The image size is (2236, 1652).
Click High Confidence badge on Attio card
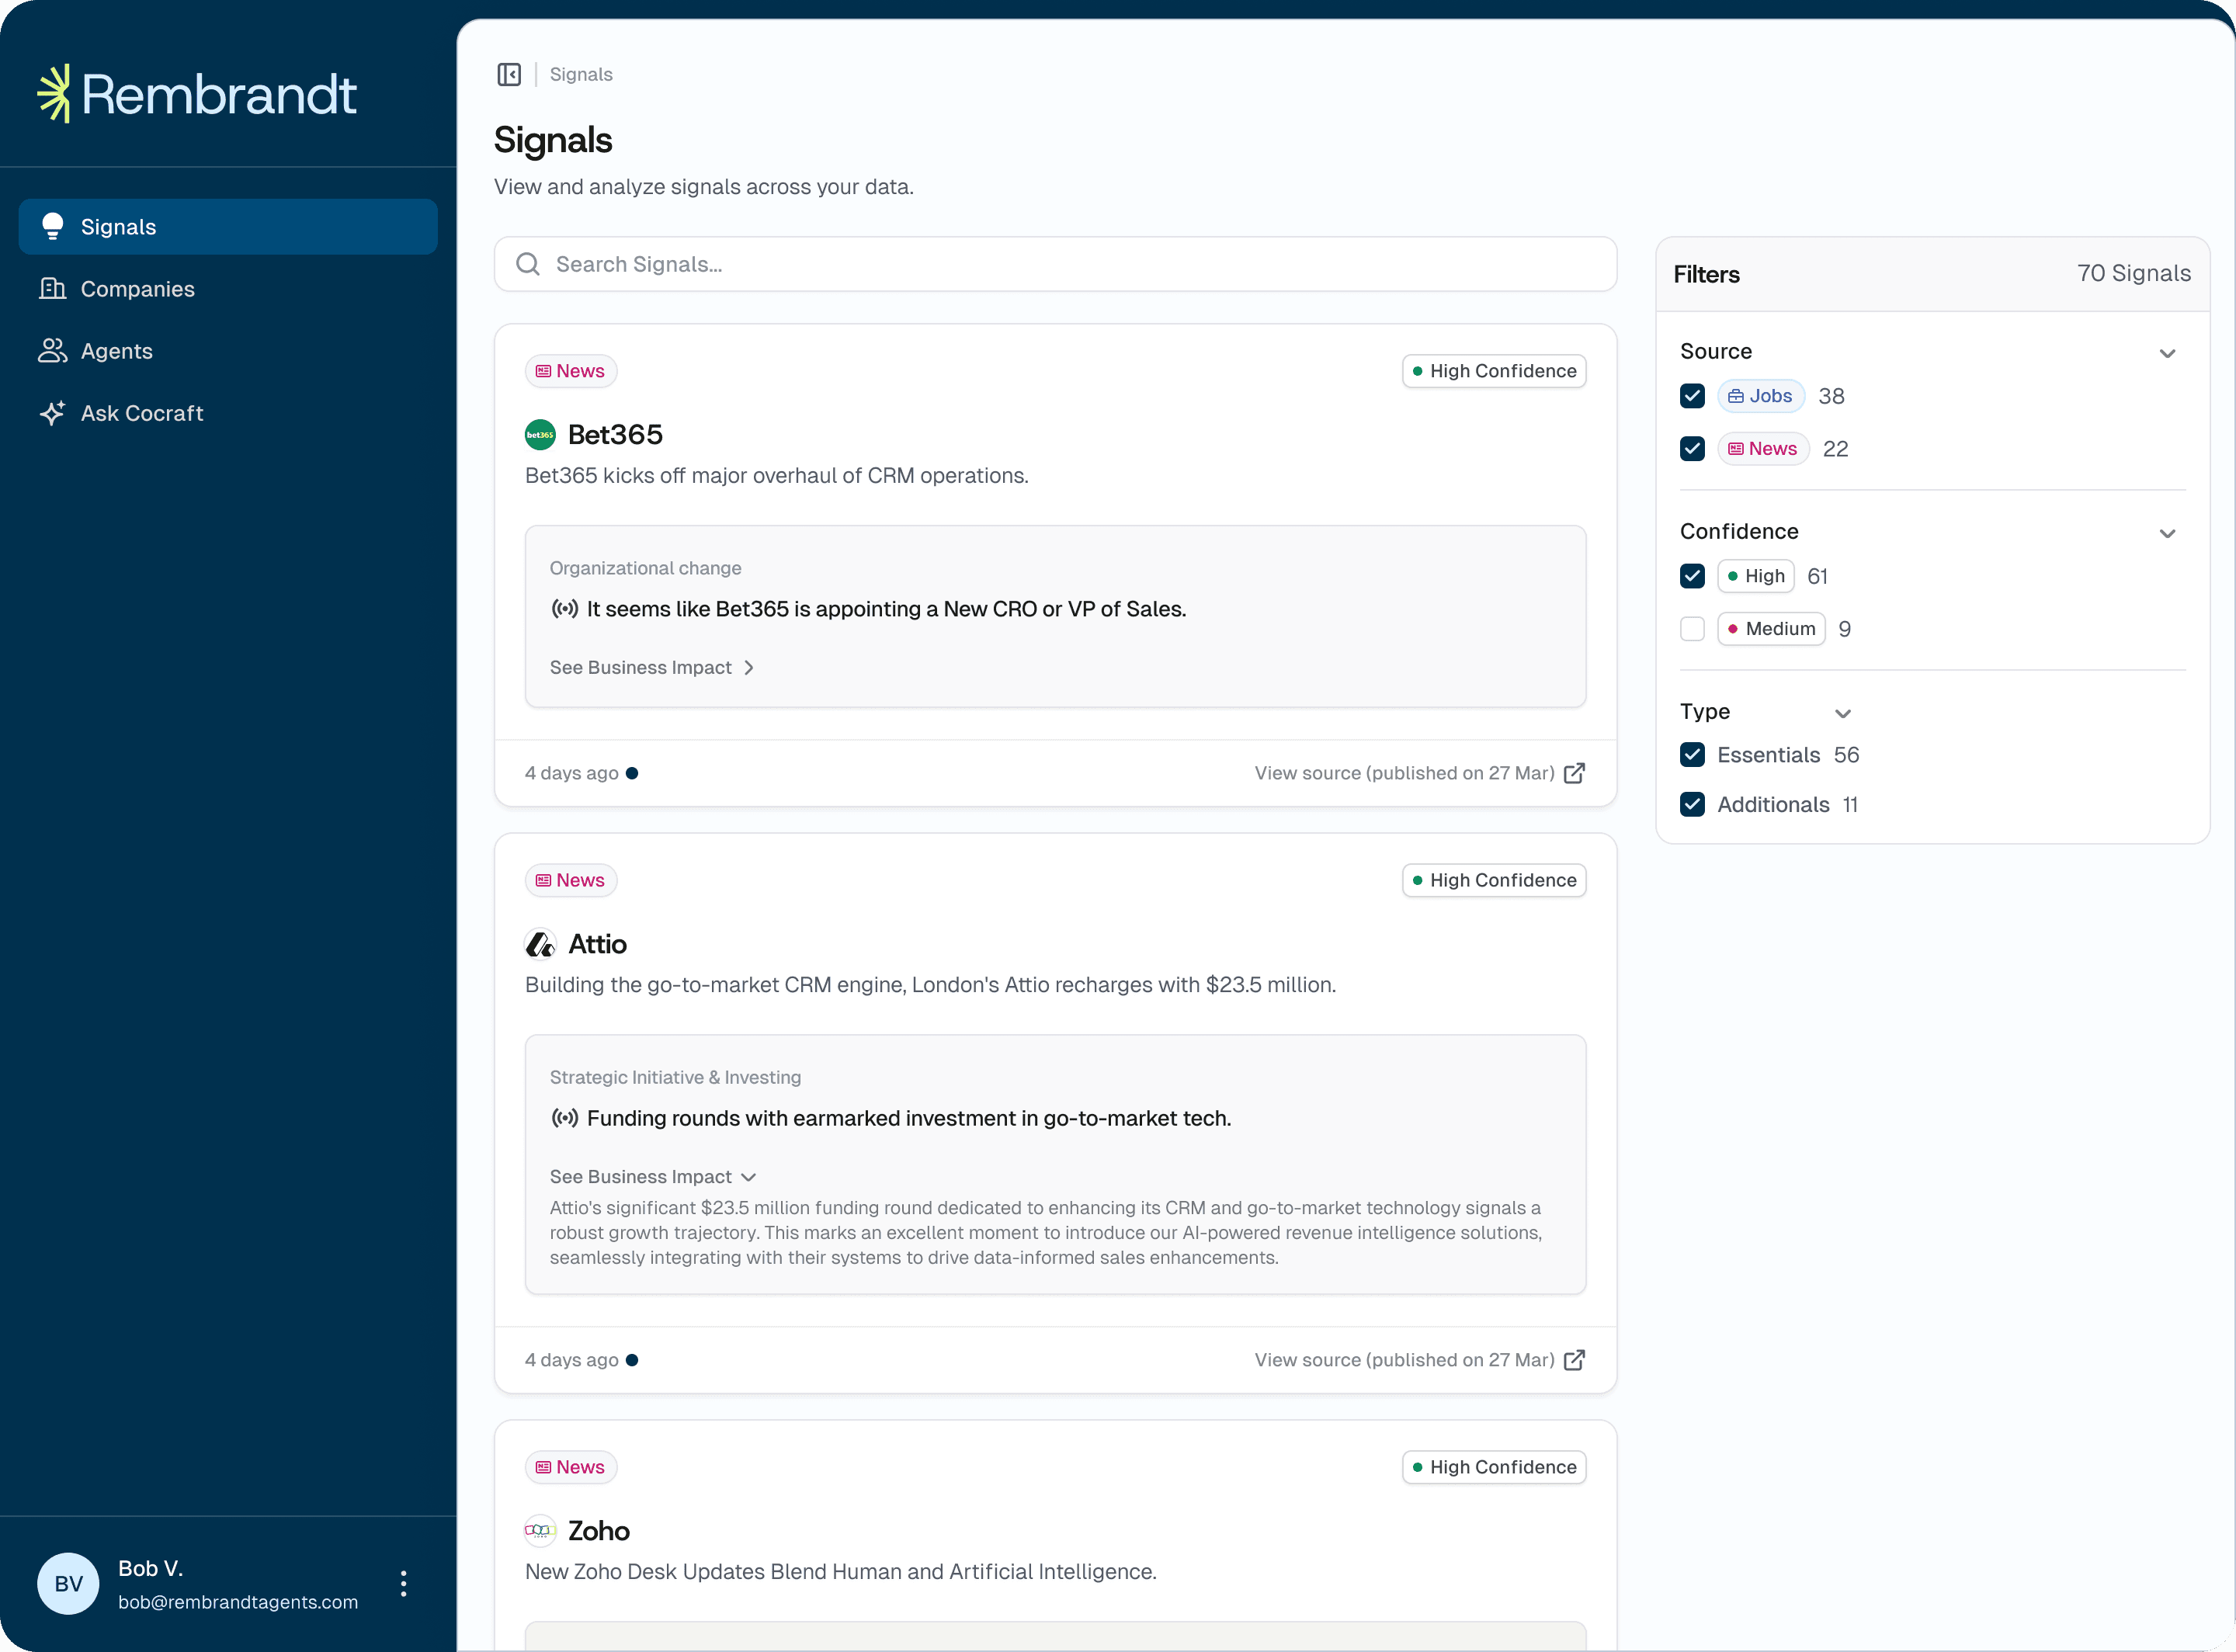[x=1494, y=880]
